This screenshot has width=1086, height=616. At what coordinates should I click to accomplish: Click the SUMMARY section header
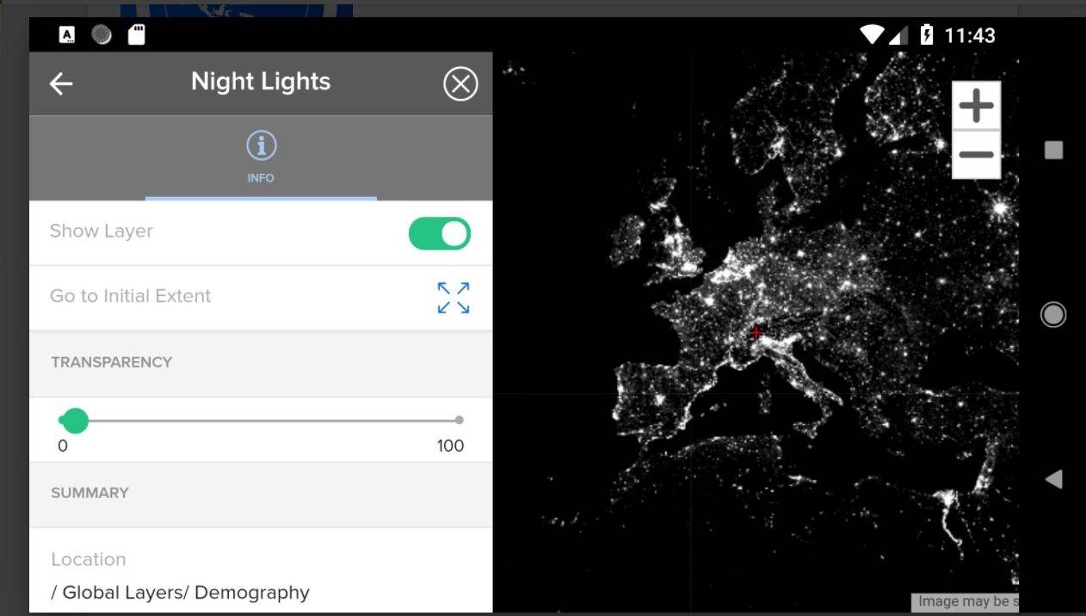coord(89,493)
